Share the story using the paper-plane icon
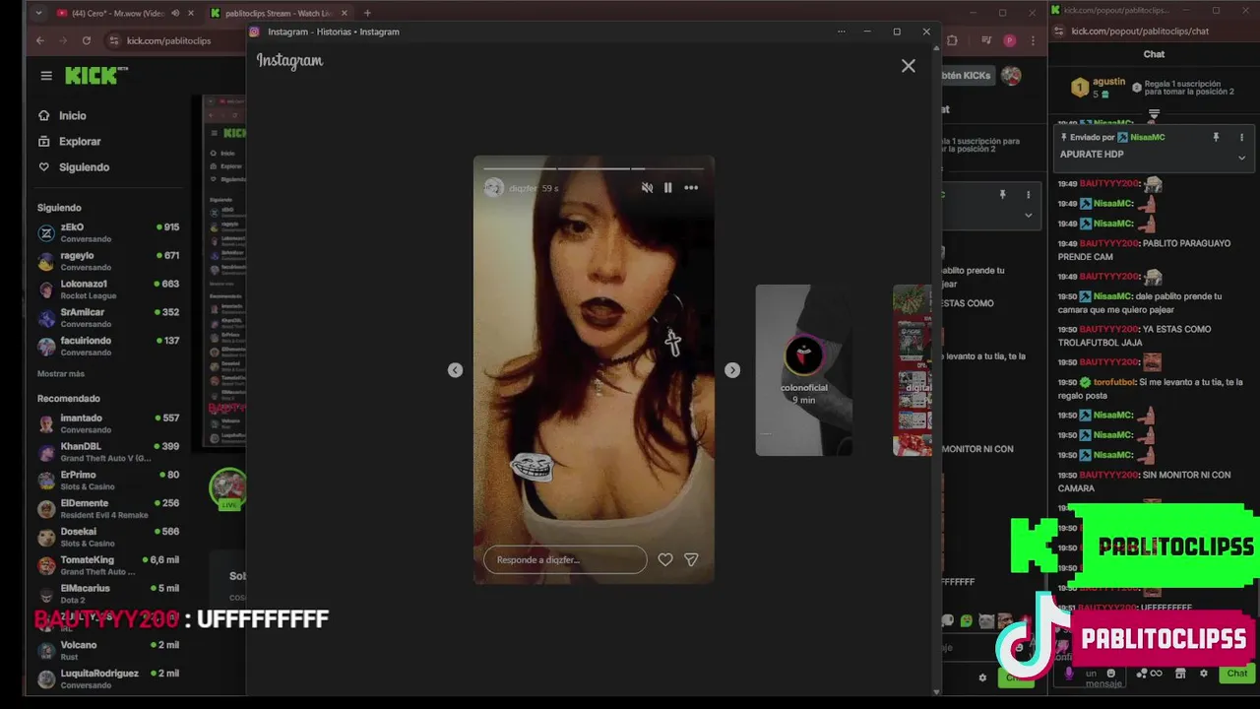 coord(691,559)
